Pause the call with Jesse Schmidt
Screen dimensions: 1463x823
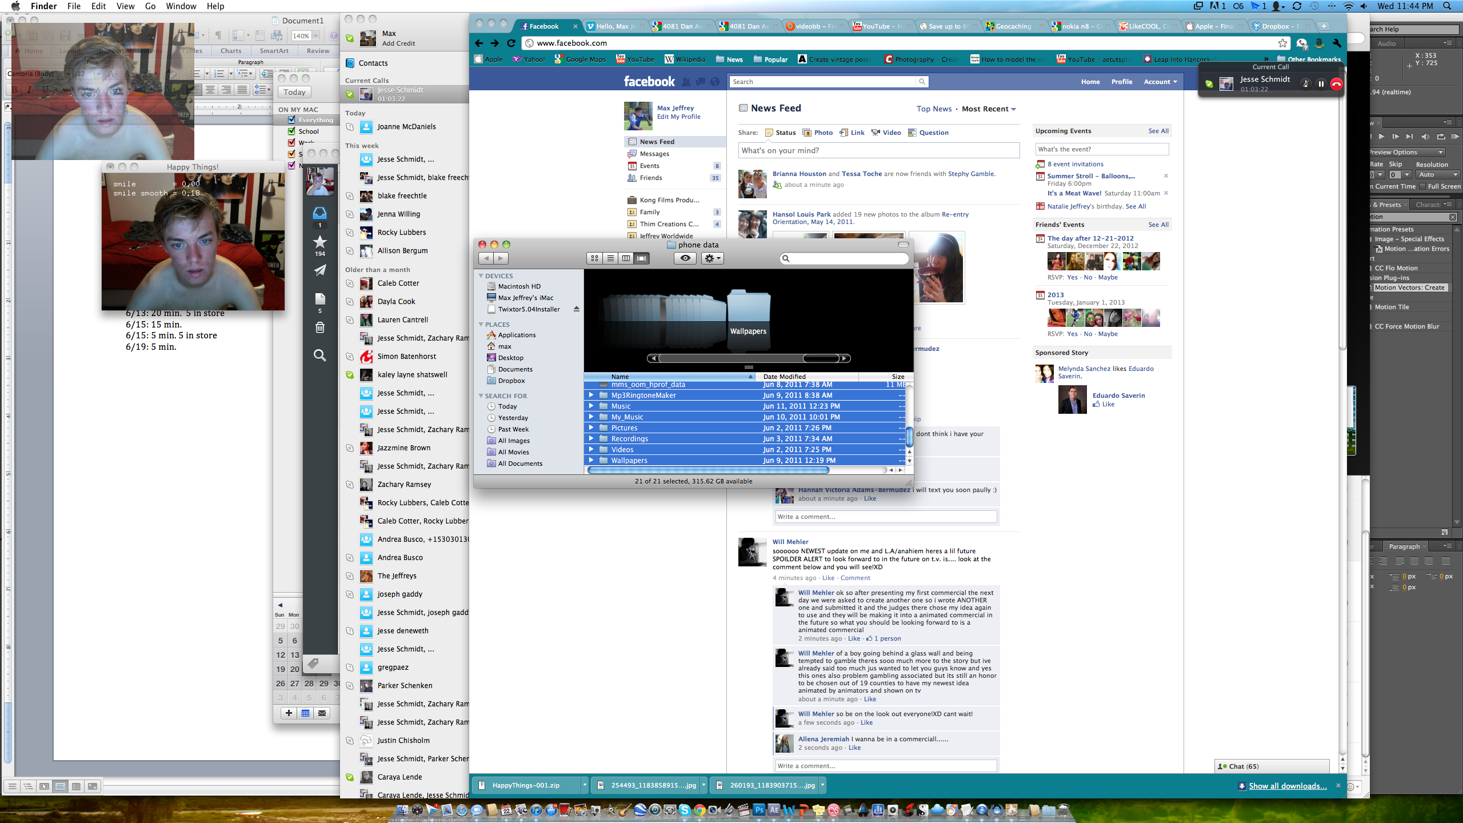[1321, 84]
